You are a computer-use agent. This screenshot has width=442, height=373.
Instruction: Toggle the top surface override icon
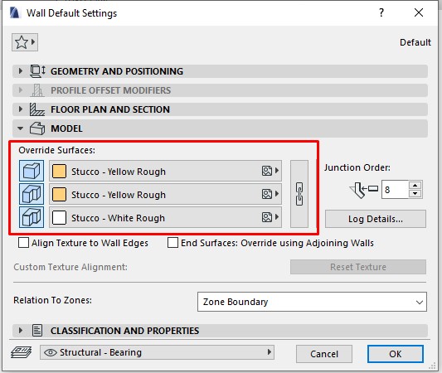pos(32,171)
